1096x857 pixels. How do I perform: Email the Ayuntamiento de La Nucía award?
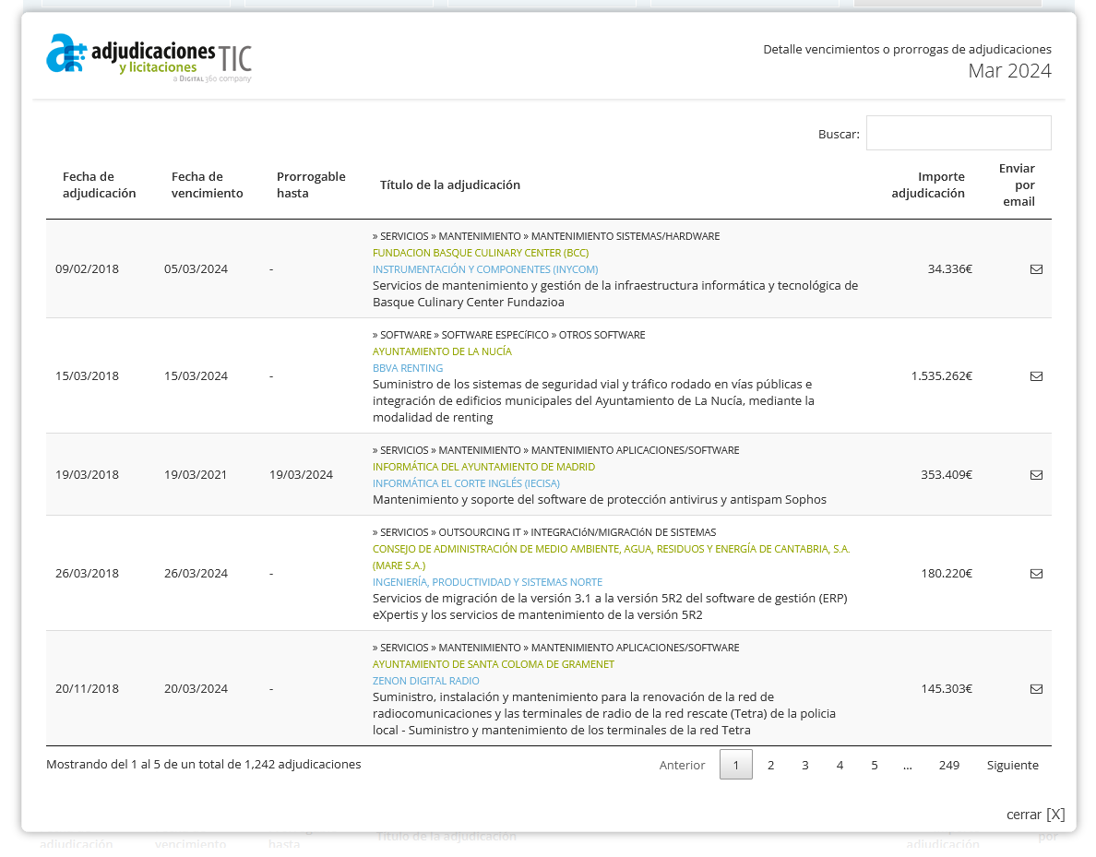pyautogui.click(x=1036, y=376)
